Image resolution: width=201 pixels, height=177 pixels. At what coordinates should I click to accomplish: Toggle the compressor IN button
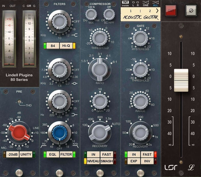click(93, 154)
